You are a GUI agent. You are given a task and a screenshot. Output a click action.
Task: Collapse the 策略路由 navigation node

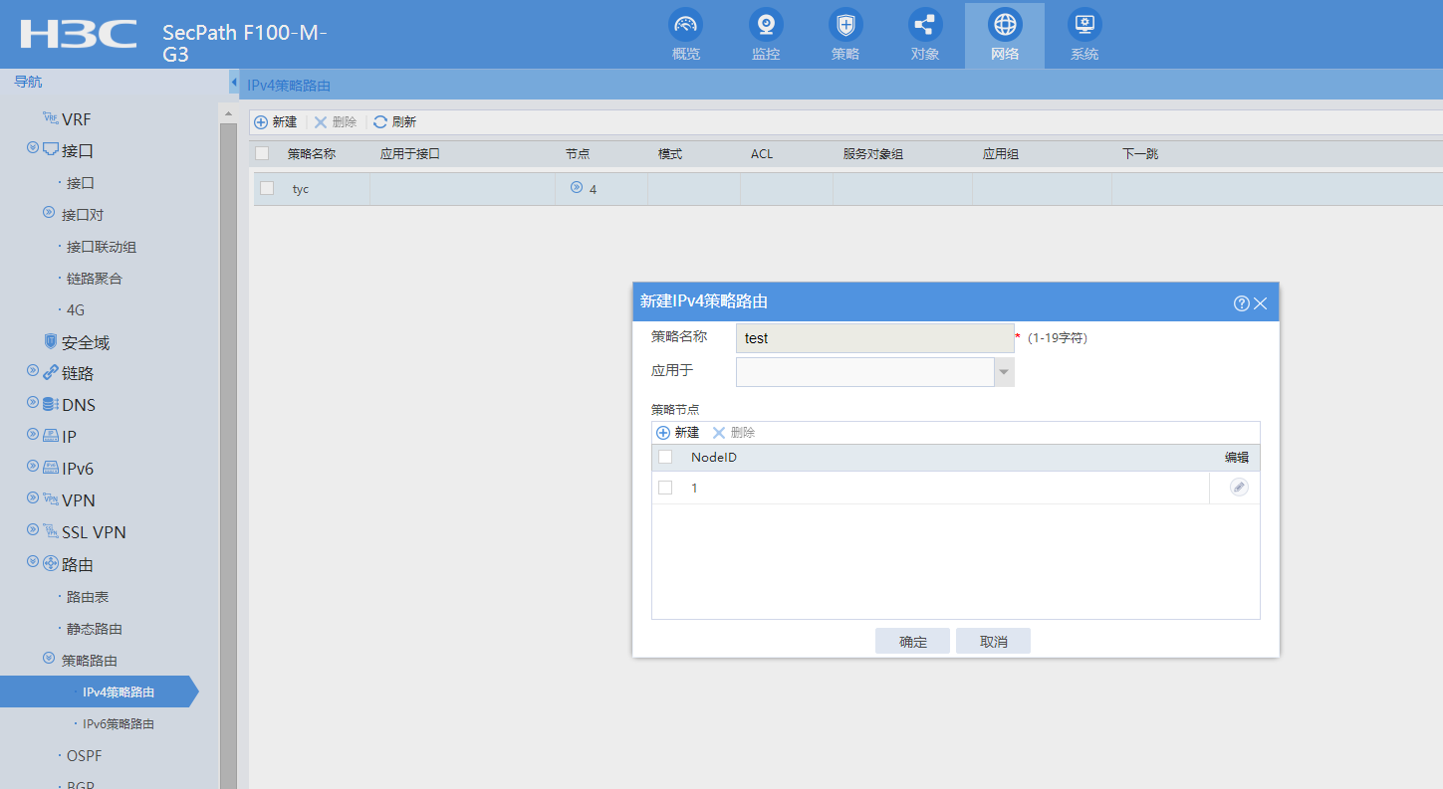click(49, 659)
